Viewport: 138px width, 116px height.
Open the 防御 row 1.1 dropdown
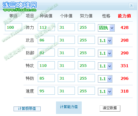click(105, 53)
